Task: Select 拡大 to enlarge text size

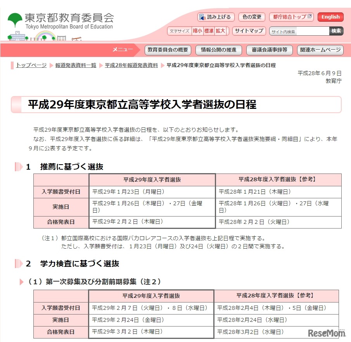Action: (x=220, y=31)
